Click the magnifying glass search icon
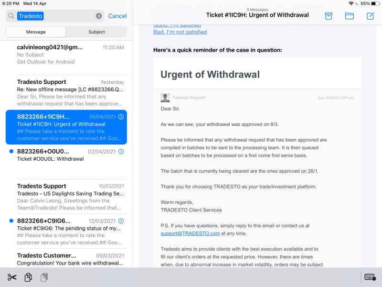This screenshot has width=382, height=287. click(11, 16)
